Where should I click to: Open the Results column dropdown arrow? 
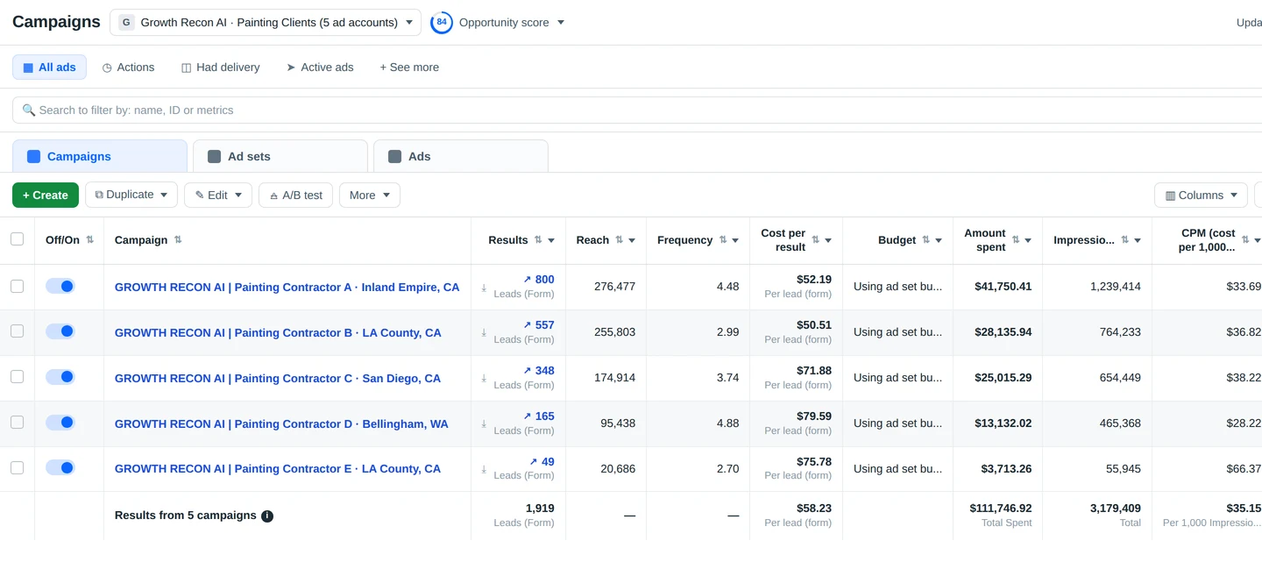tap(551, 240)
